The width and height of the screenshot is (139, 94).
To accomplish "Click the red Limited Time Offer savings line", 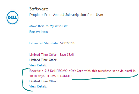I will pos(52,55).
